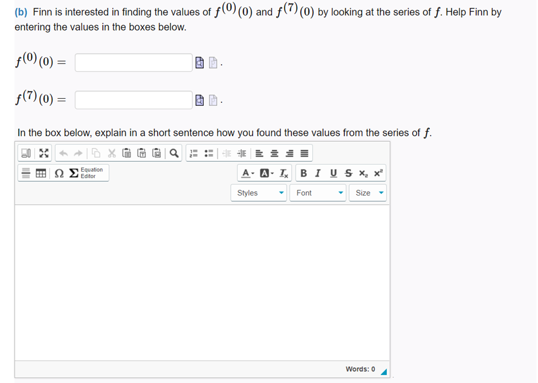Screen dimensions: 538x383
Task: Toggle underline formatting
Action: 333,173
